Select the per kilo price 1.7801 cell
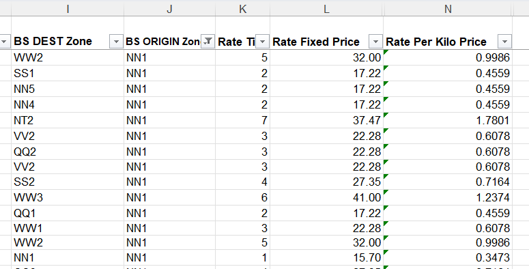The image size is (529, 269). tap(448, 120)
